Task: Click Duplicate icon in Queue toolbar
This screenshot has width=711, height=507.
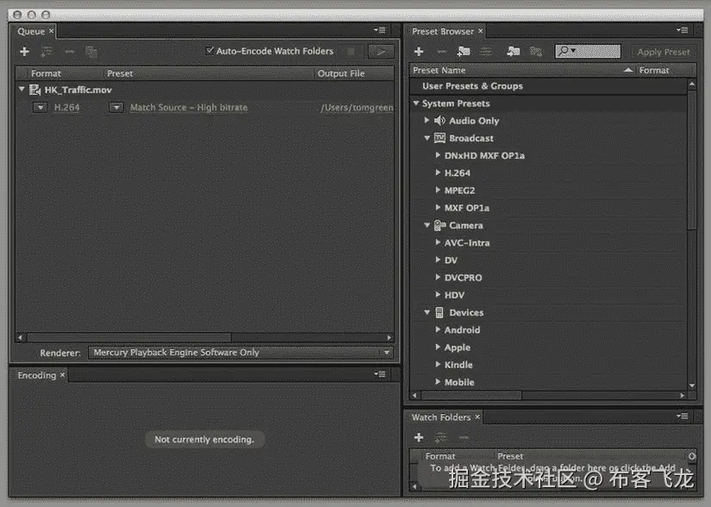Action: pos(91,52)
